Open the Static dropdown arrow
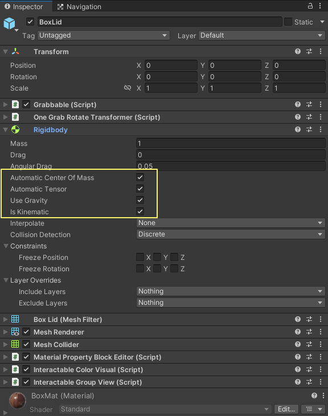The image size is (328, 416). click(322, 22)
